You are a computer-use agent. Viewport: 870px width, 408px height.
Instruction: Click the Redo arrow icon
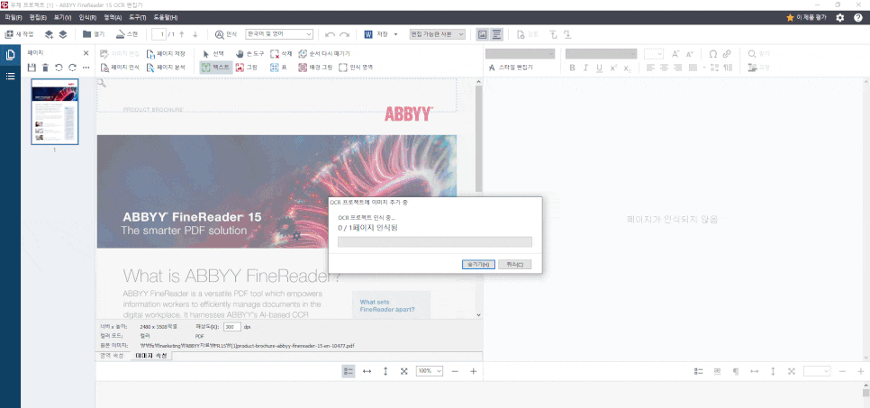pos(345,34)
